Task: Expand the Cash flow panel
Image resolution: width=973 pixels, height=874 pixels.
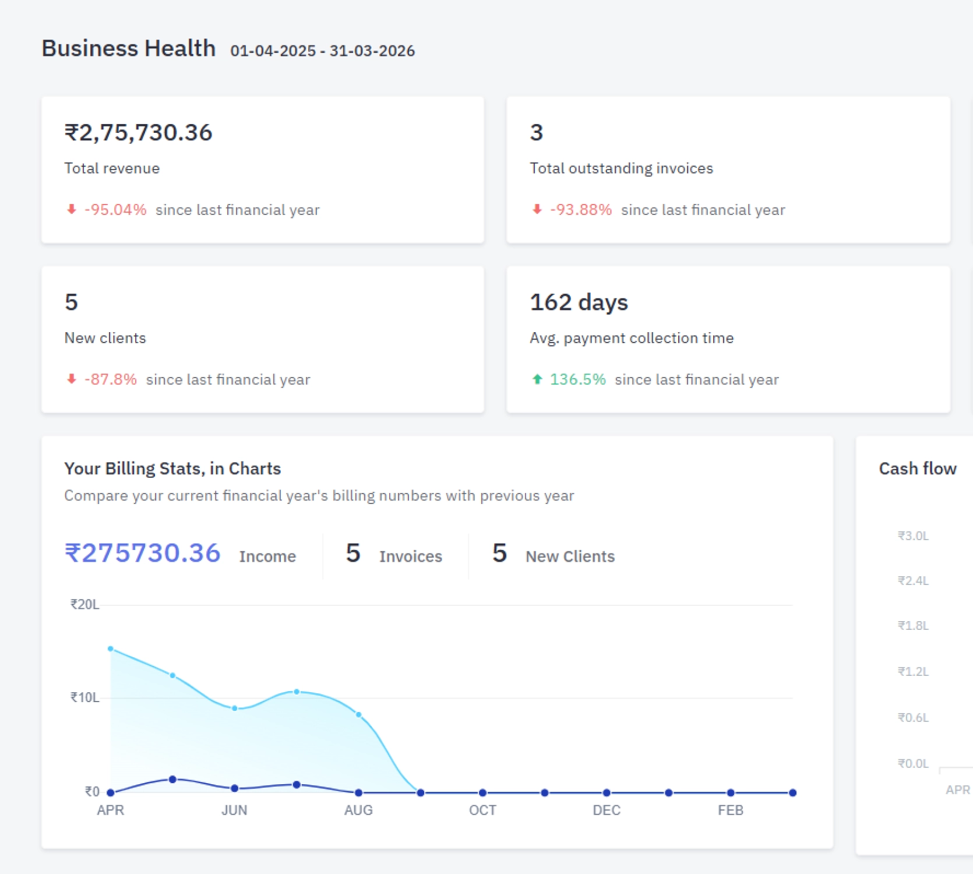Action: 917,468
